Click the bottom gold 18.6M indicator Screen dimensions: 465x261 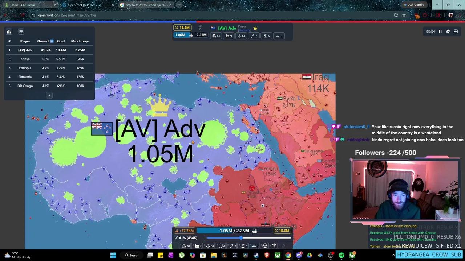click(x=282, y=231)
